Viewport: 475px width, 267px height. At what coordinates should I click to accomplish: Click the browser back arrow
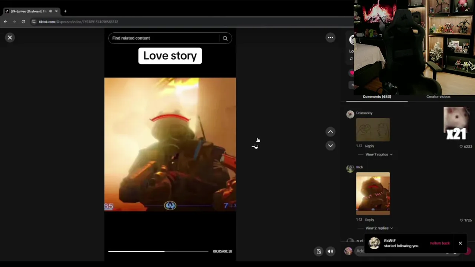(x=5, y=22)
